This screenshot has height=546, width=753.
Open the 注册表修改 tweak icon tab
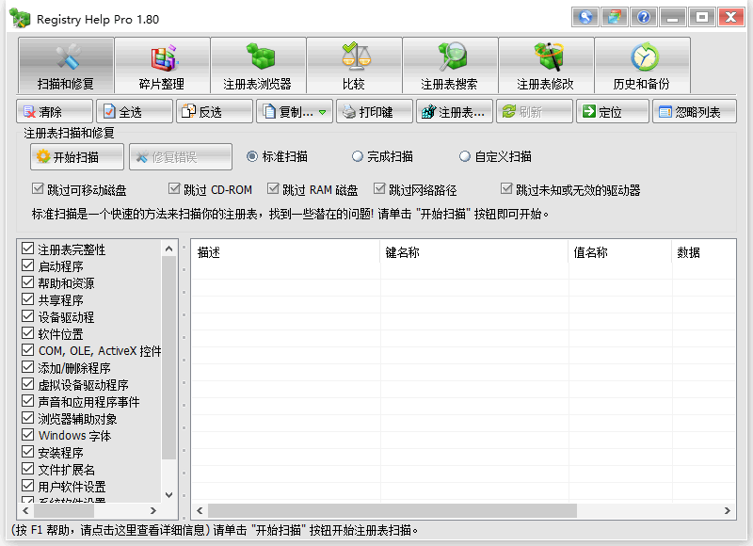546,65
